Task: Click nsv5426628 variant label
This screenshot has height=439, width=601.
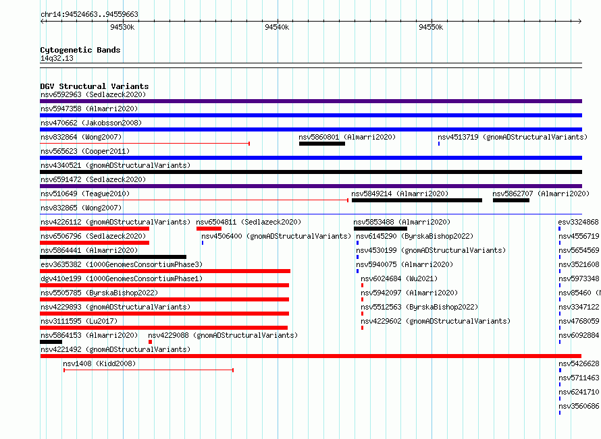Action: tap(579, 363)
